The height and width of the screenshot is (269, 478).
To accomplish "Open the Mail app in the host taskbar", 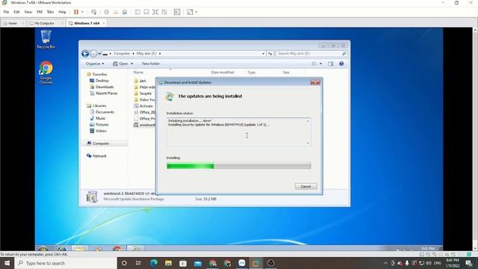I will coord(197,263).
